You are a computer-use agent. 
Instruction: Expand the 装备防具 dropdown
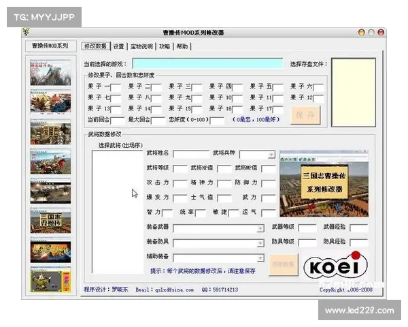(260, 243)
